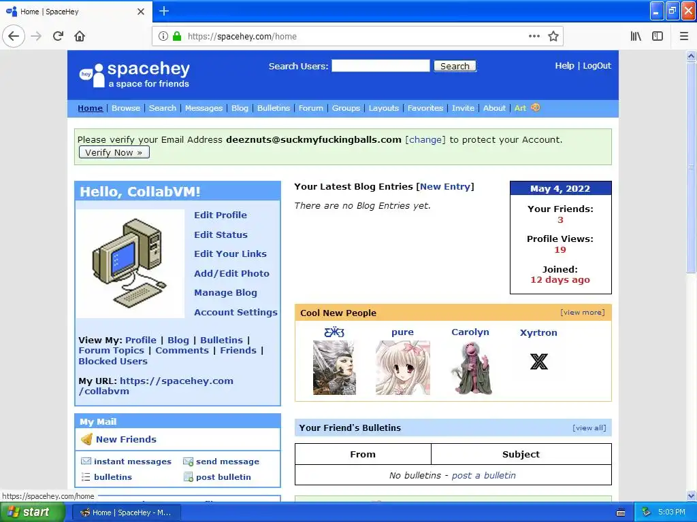Click the post a bulletin link
Screen dimensions: 697x522
(x=484, y=475)
